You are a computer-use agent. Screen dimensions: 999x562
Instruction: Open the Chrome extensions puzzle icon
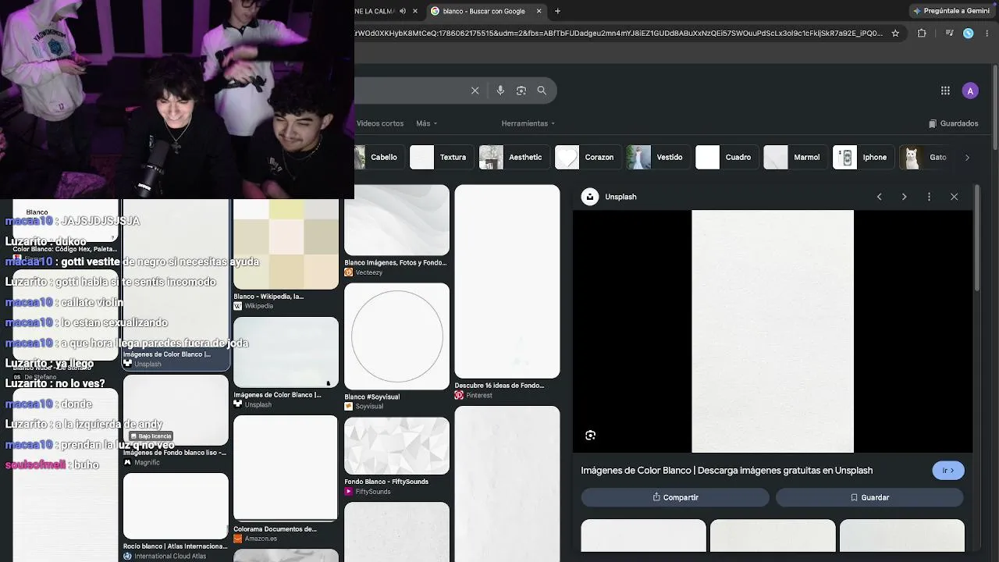point(922,34)
